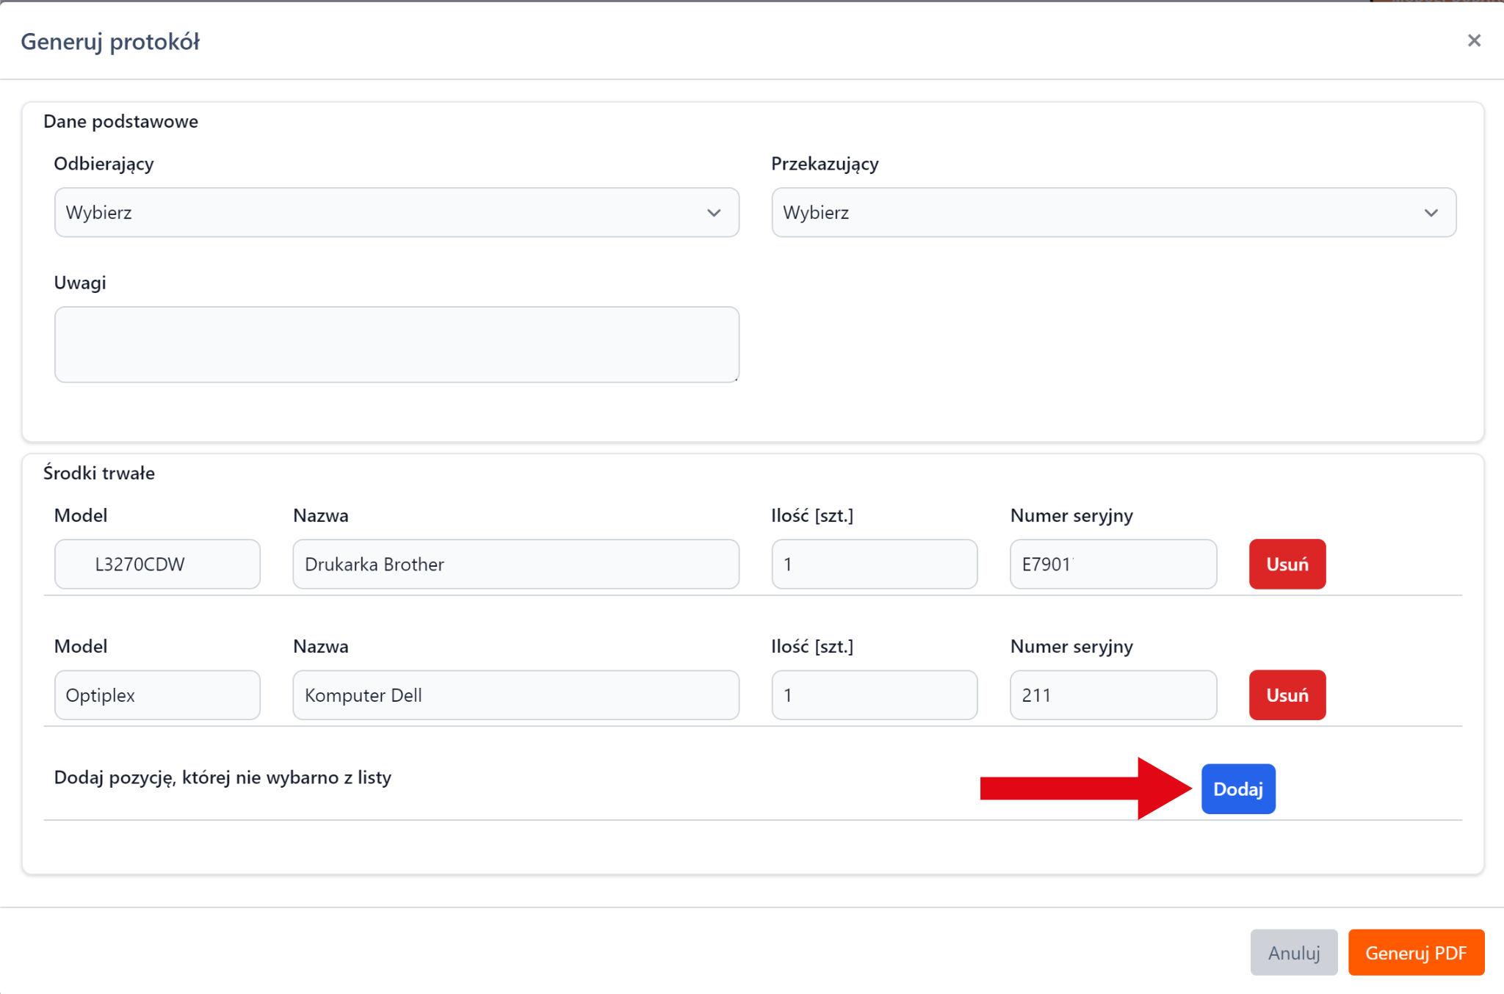Click the Komputer Dell name field
This screenshot has width=1504, height=994.
(x=516, y=694)
